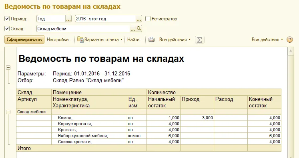The height and width of the screenshot is (158, 299).
Task: Select the Корпус кровати, cell
Action: tap(89, 124)
